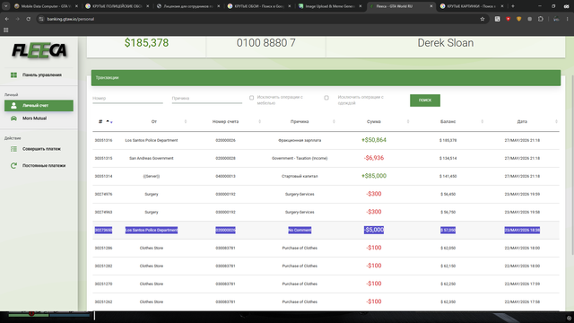574x323 pixels.
Task: Close the Image Upload & Meme Generator tab
Action: tap(361, 6)
